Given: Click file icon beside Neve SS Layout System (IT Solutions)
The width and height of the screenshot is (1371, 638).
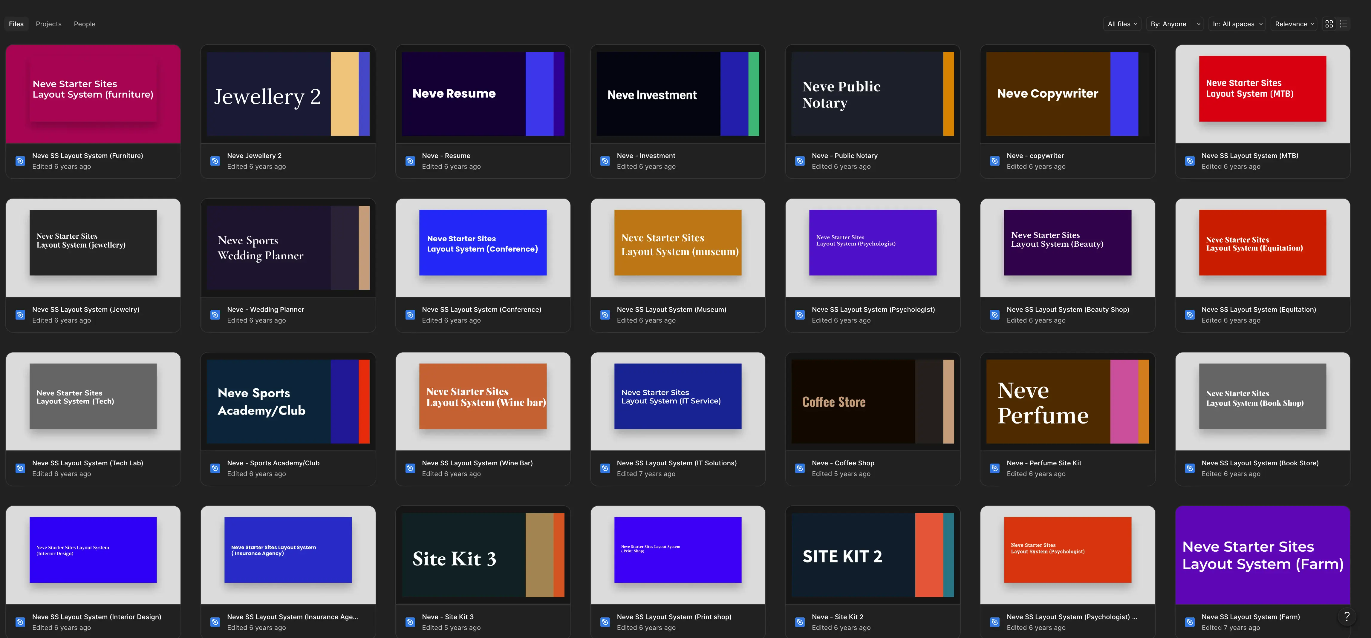Looking at the screenshot, I should coord(605,468).
